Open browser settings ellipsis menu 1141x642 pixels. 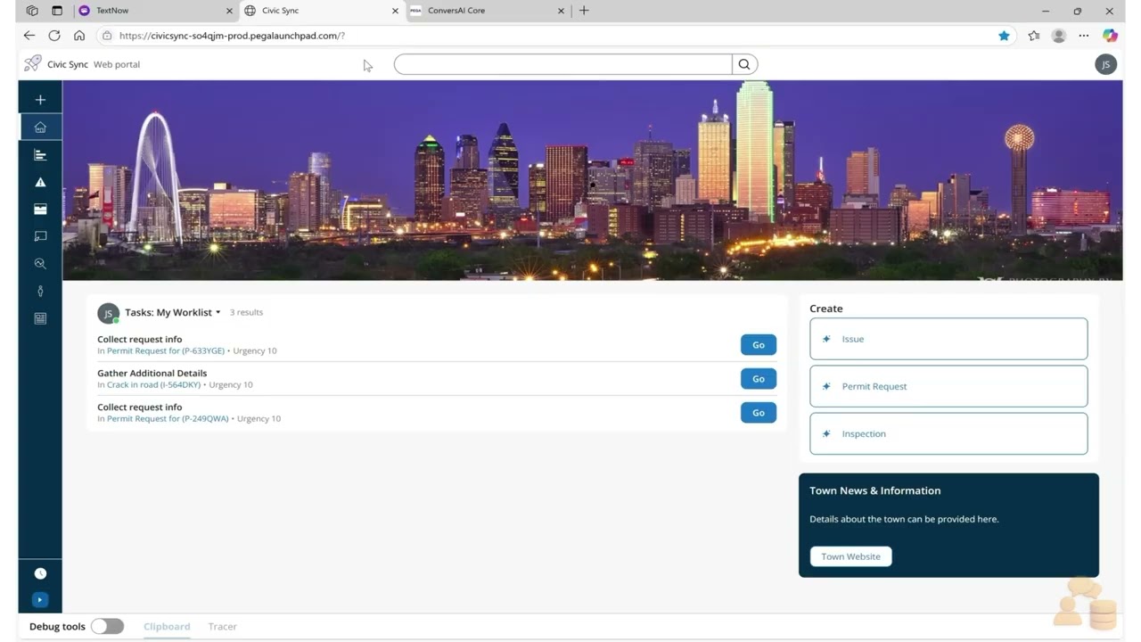[1084, 36]
